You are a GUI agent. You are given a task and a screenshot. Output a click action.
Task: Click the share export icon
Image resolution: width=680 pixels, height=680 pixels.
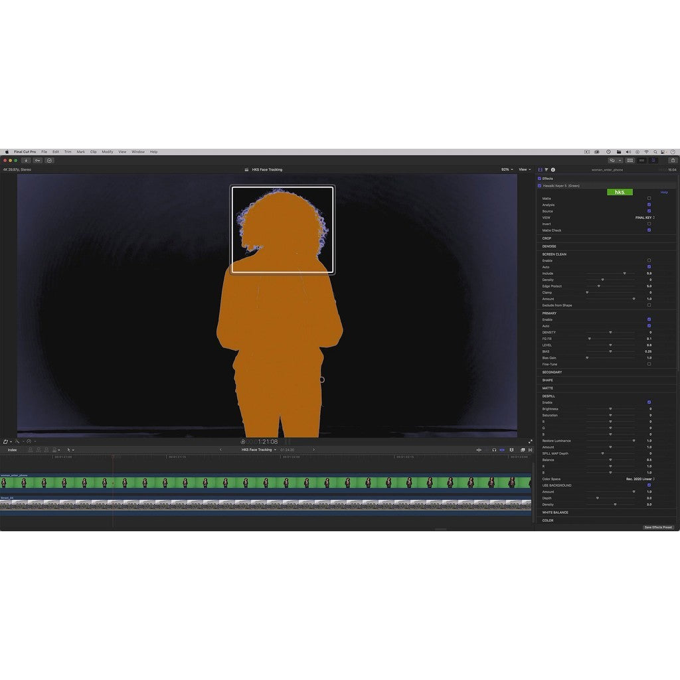[x=673, y=161]
